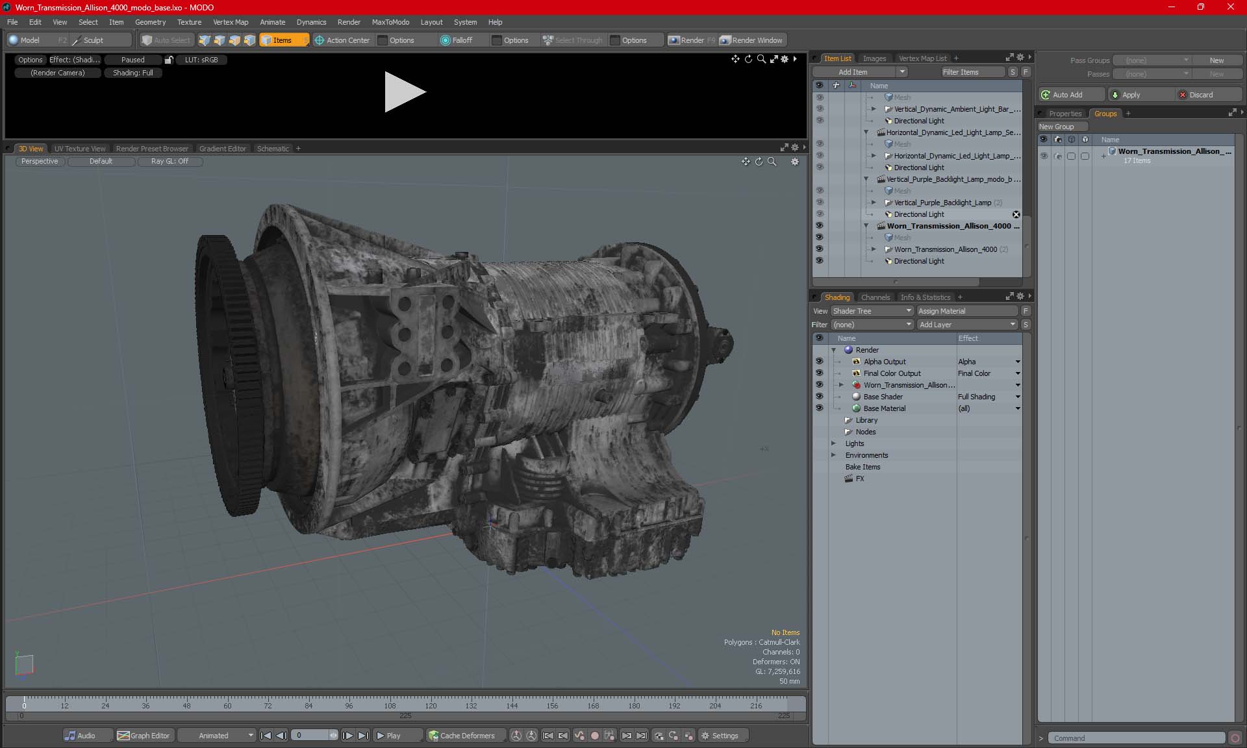Click the Discard button
The height and width of the screenshot is (748, 1247).
coord(1207,95)
